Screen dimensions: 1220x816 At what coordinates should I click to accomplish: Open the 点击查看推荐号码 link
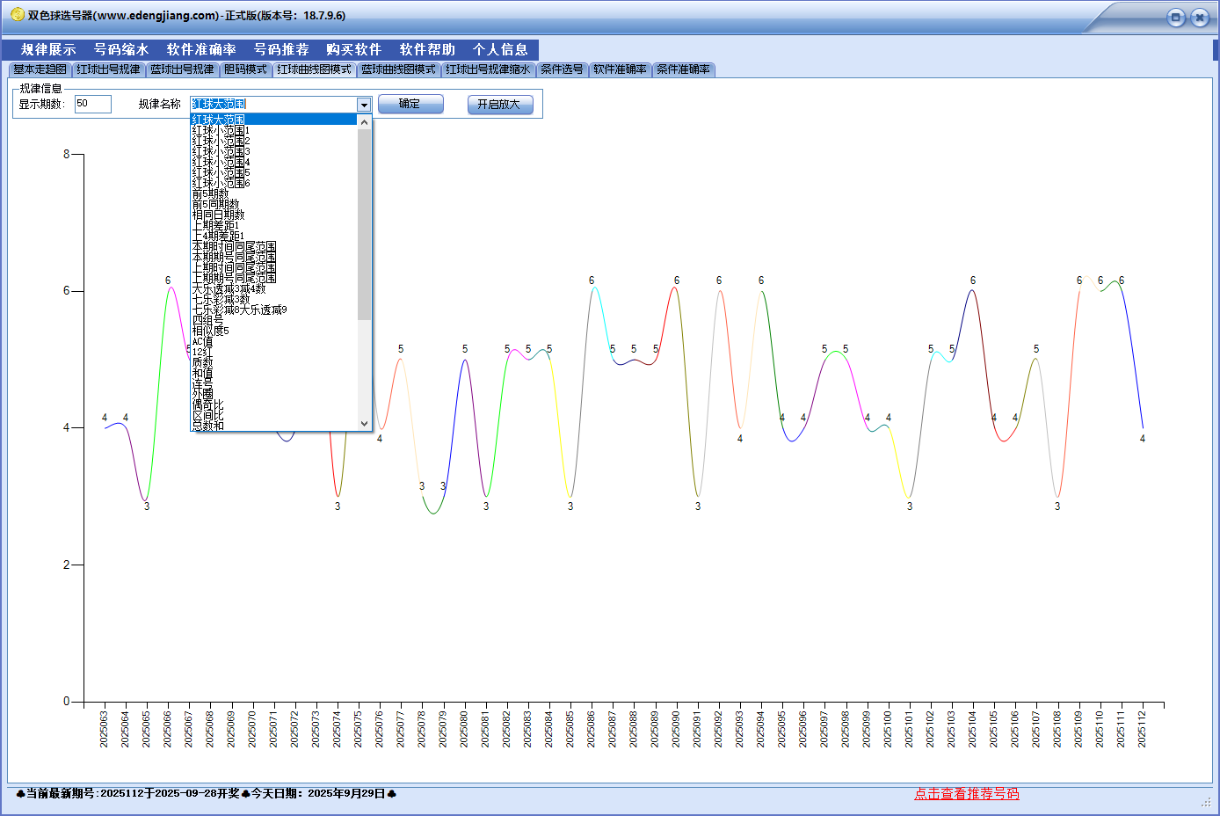[966, 793]
